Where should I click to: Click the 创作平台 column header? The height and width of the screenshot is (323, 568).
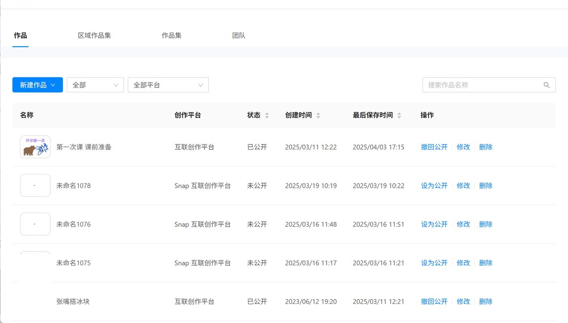[x=188, y=115]
